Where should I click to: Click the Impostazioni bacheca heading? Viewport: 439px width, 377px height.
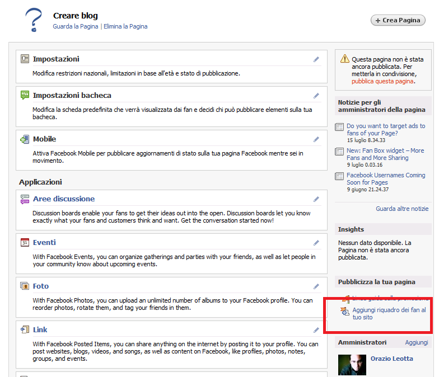click(x=72, y=95)
